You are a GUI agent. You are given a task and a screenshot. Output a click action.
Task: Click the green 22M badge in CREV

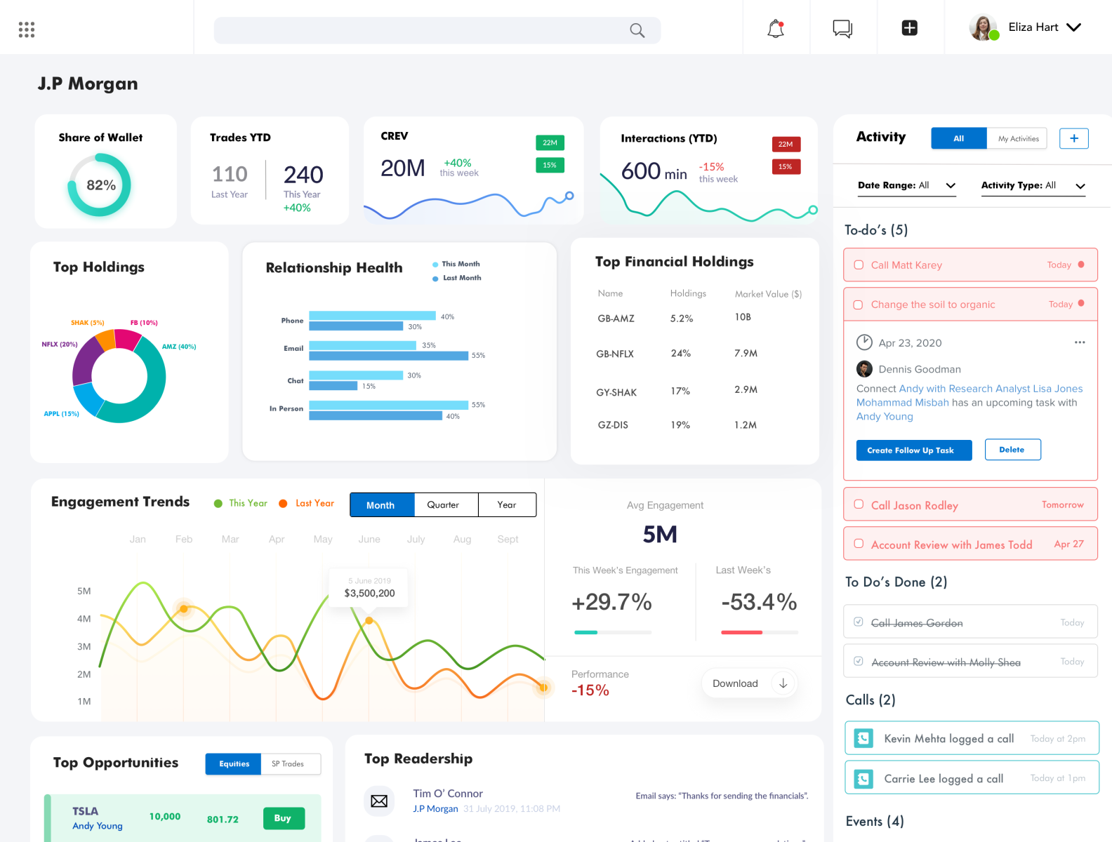tap(550, 142)
